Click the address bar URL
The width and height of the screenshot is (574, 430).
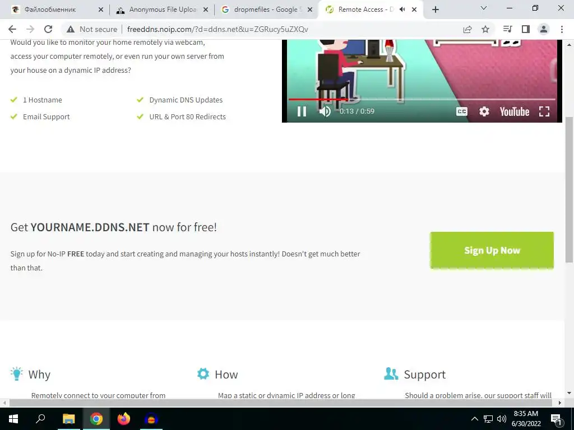(x=217, y=29)
